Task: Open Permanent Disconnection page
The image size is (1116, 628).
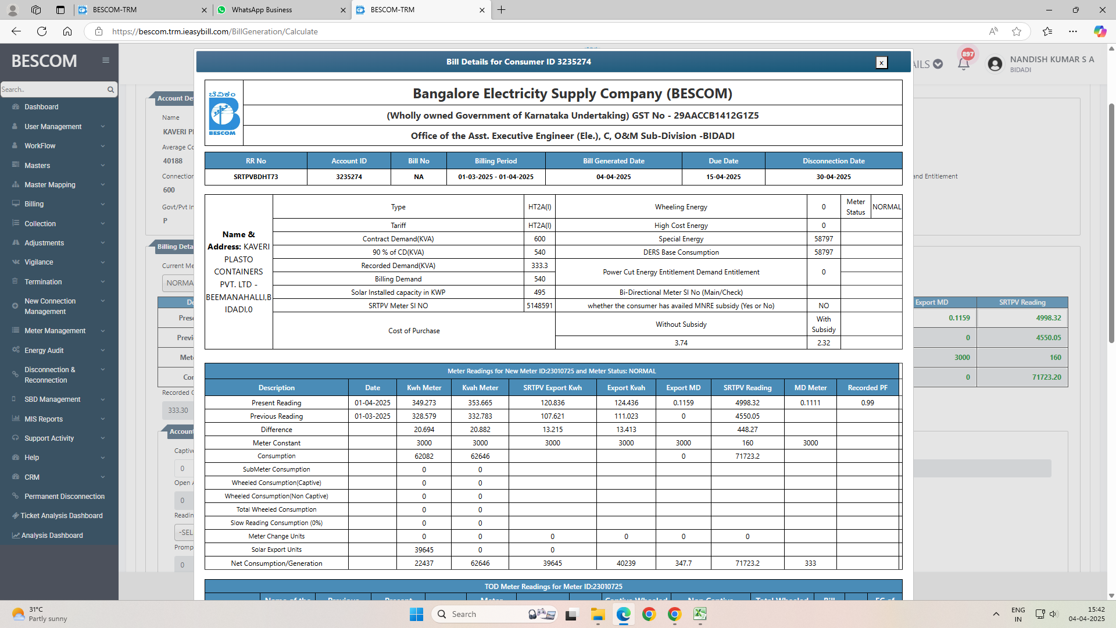Action: pos(65,497)
